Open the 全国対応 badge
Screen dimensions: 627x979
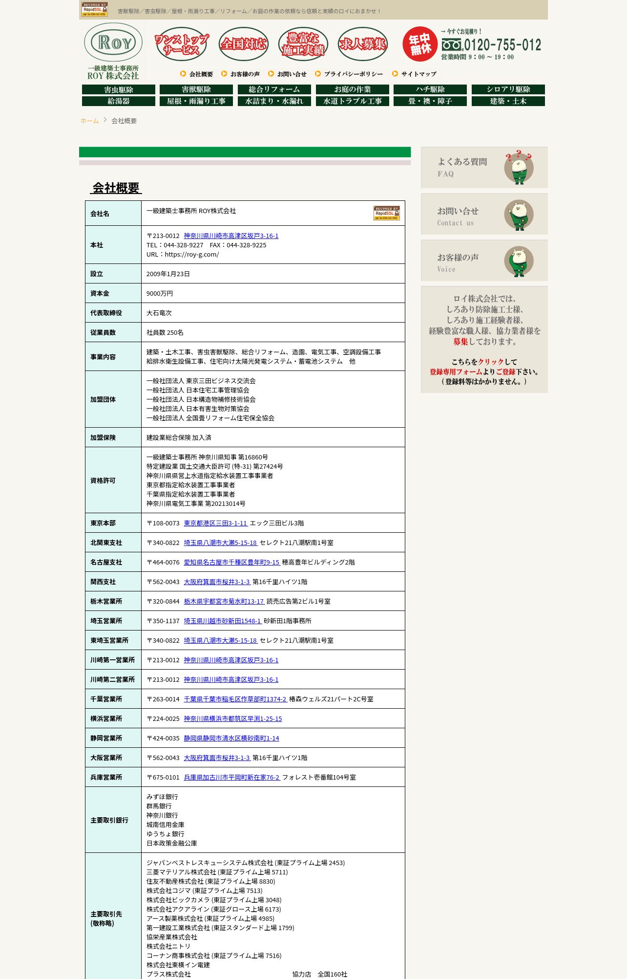[244, 44]
